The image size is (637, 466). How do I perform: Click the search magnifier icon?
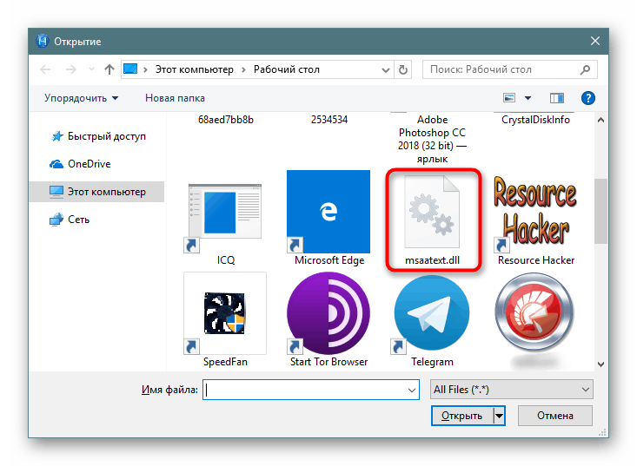click(585, 69)
